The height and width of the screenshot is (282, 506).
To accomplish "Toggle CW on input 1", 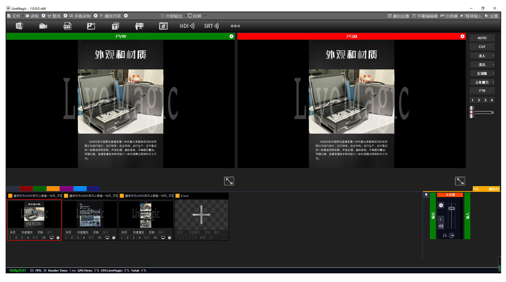I will (x=44, y=238).
